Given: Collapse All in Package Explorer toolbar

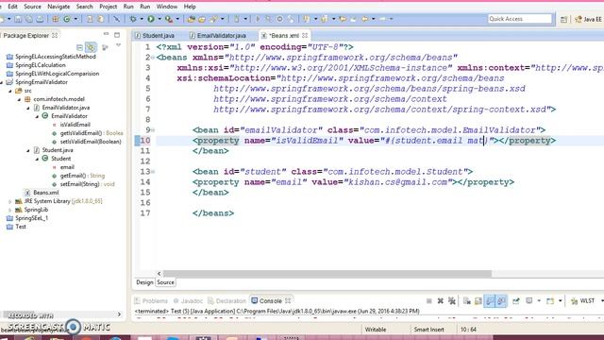Looking at the screenshot, I should [x=79, y=47].
